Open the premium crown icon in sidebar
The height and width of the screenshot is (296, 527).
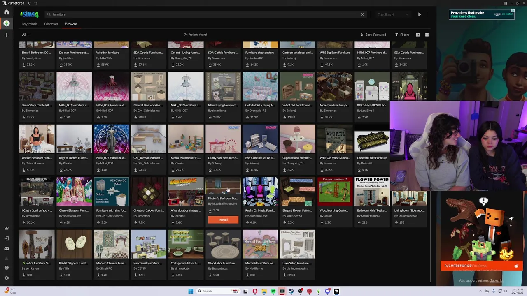(x=7, y=228)
